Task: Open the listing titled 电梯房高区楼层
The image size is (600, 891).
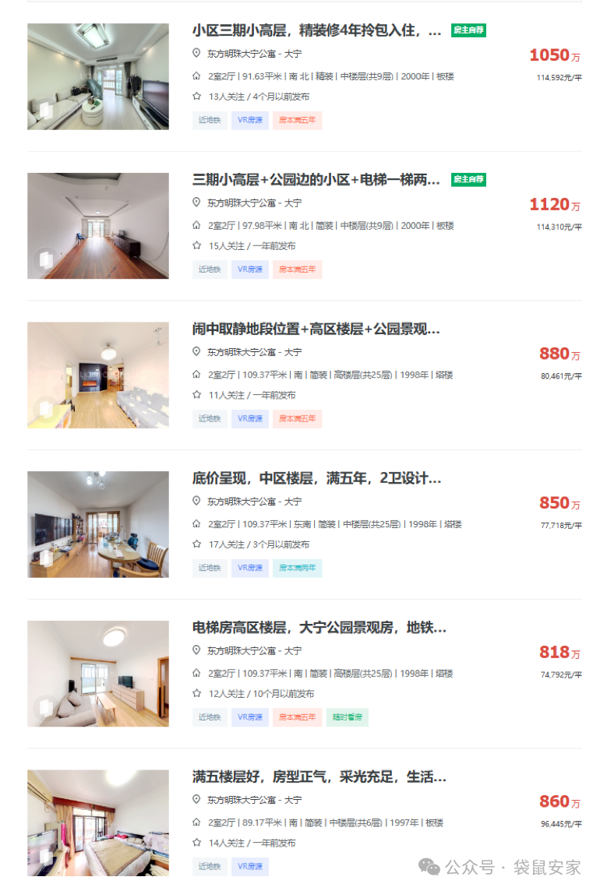Action: coord(319,628)
